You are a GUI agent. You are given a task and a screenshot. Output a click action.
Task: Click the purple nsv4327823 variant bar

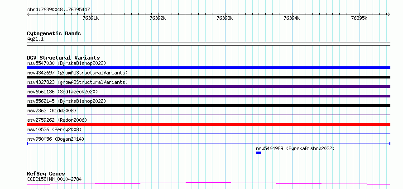point(208,87)
